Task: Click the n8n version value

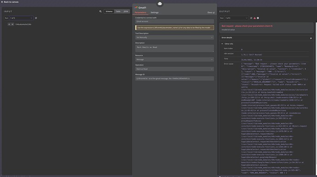Action: tap(251, 55)
